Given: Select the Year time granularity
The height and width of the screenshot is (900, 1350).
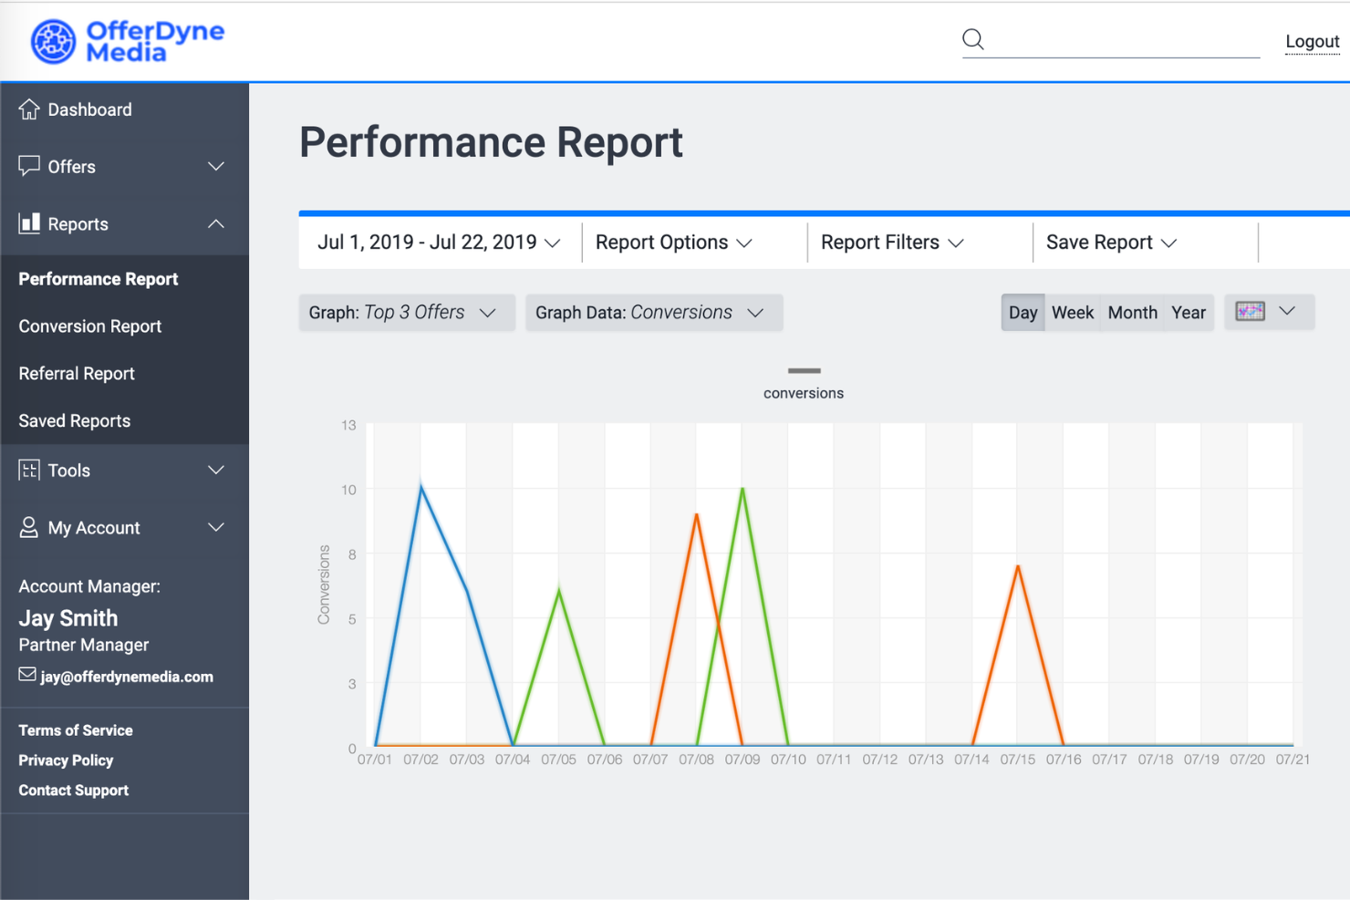Looking at the screenshot, I should coord(1189,312).
